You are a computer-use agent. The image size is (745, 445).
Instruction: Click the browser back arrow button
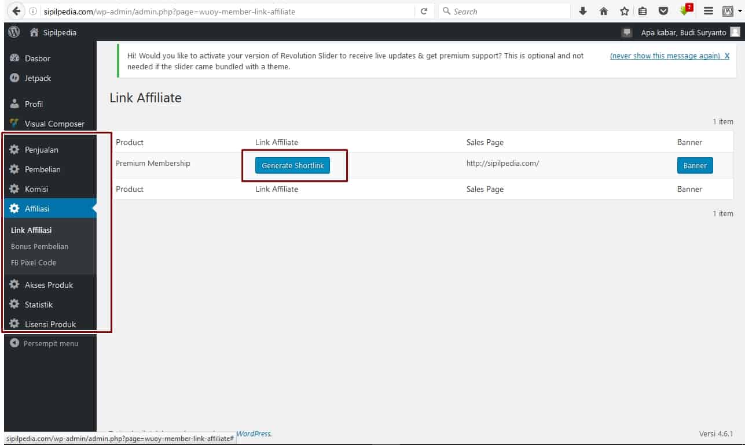click(x=16, y=11)
